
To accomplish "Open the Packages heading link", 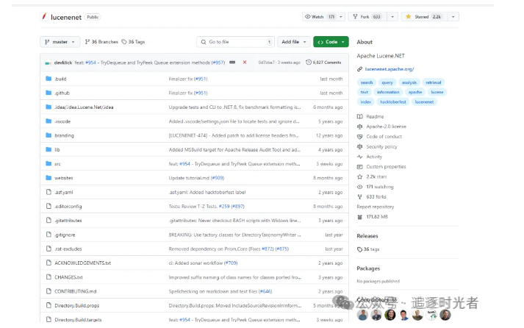I will (x=368, y=268).
